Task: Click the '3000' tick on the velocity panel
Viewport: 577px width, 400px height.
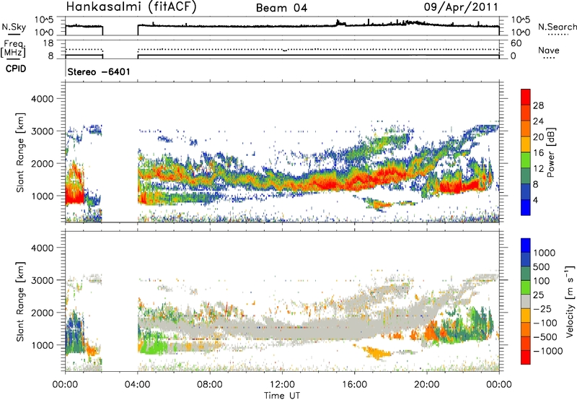Action: point(42,280)
